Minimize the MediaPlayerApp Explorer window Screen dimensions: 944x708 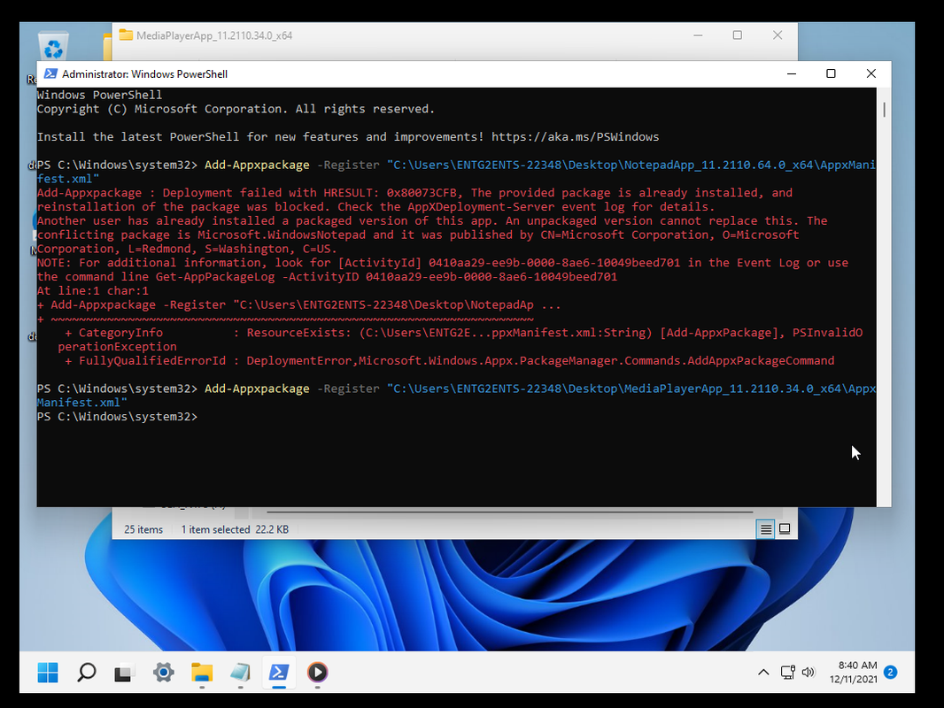[698, 35]
